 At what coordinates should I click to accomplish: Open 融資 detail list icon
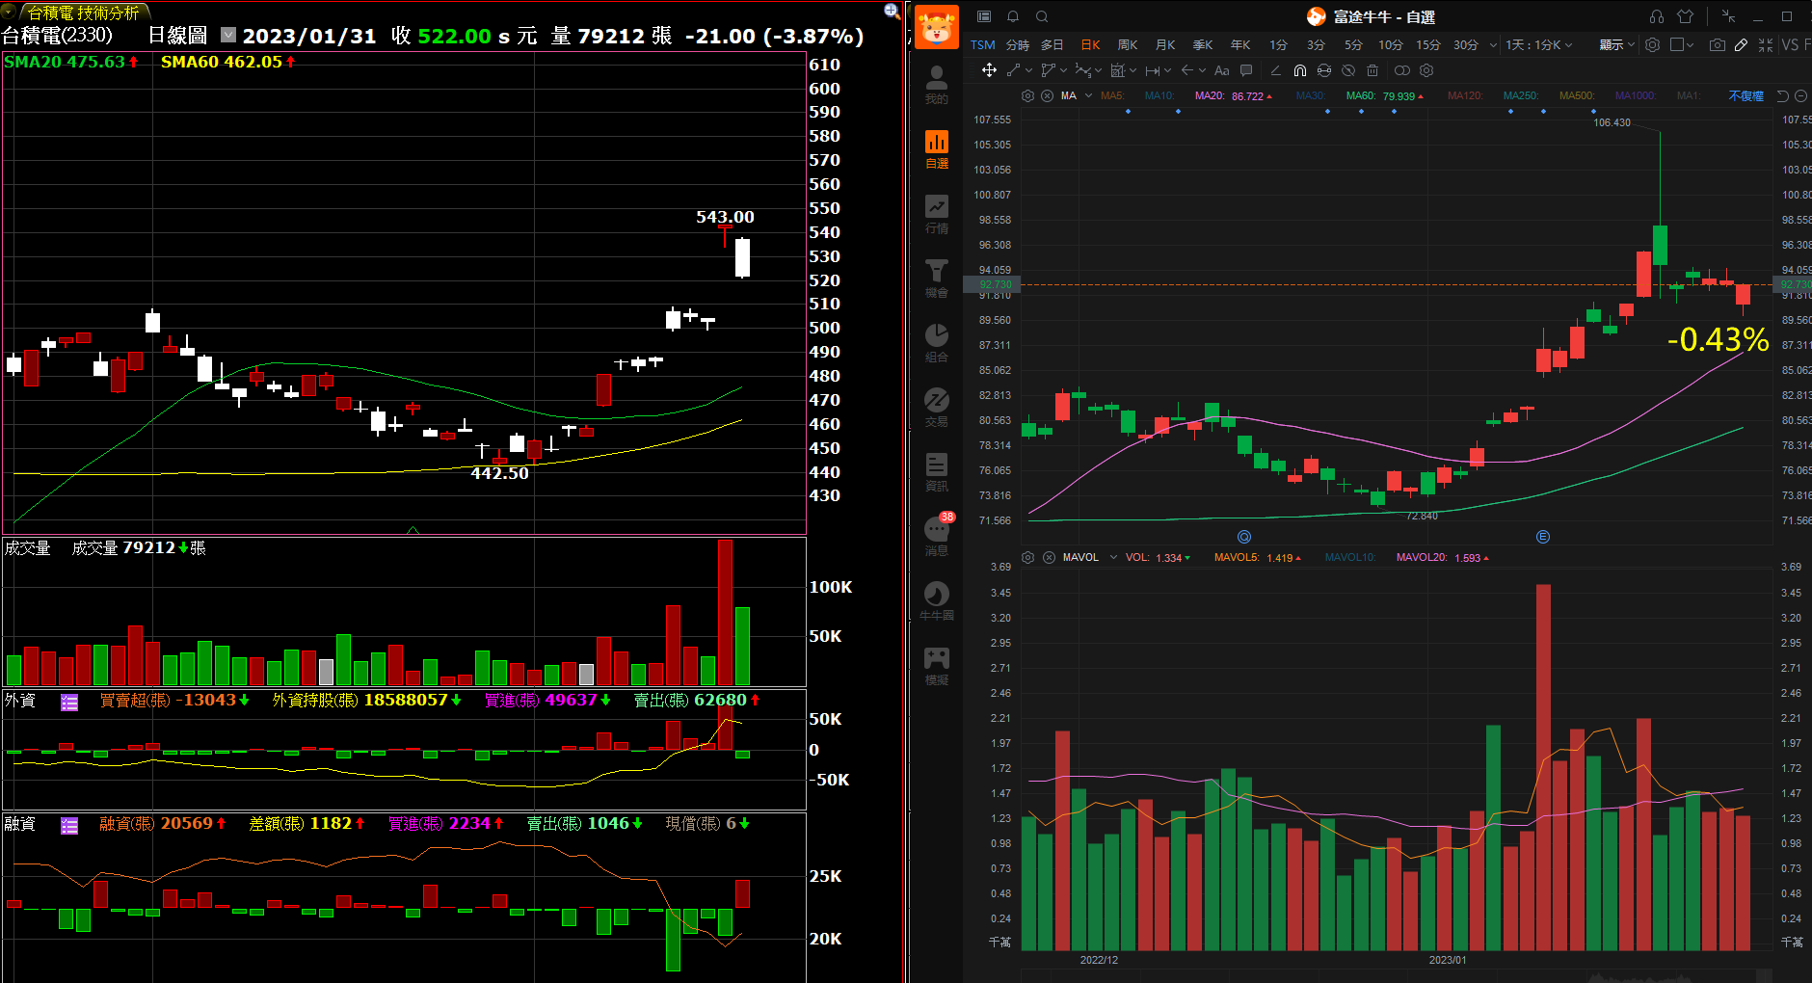(x=69, y=826)
